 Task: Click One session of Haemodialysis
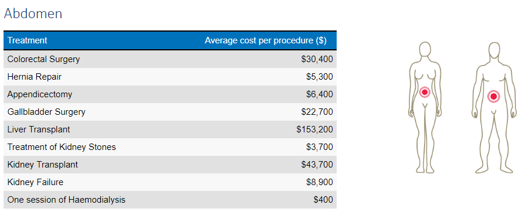pyautogui.click(x=66, y=200)
